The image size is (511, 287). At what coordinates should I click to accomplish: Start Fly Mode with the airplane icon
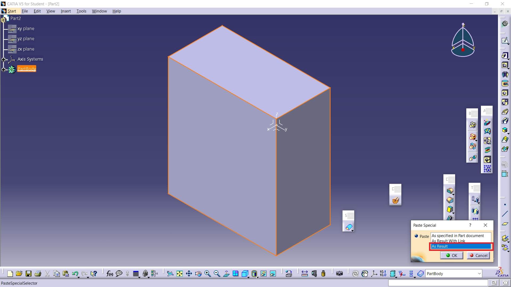click(170, 273)
